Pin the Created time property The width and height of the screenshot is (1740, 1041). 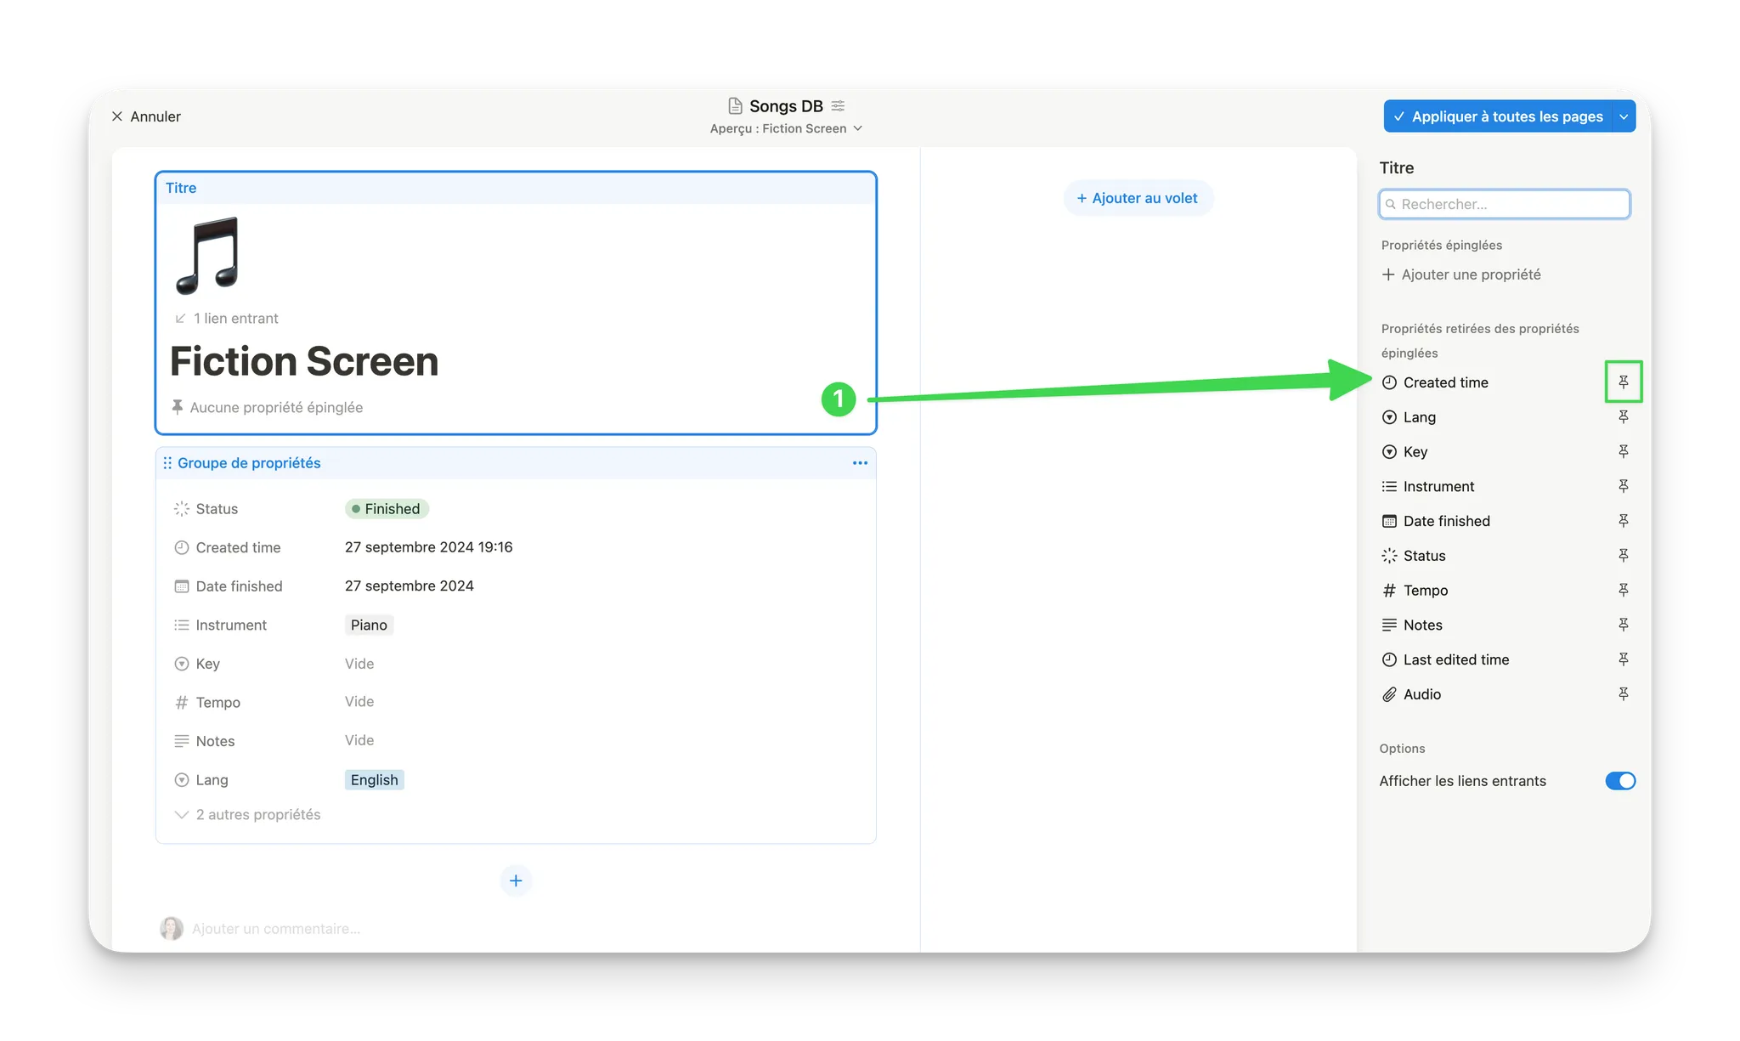coord(1623,382)
